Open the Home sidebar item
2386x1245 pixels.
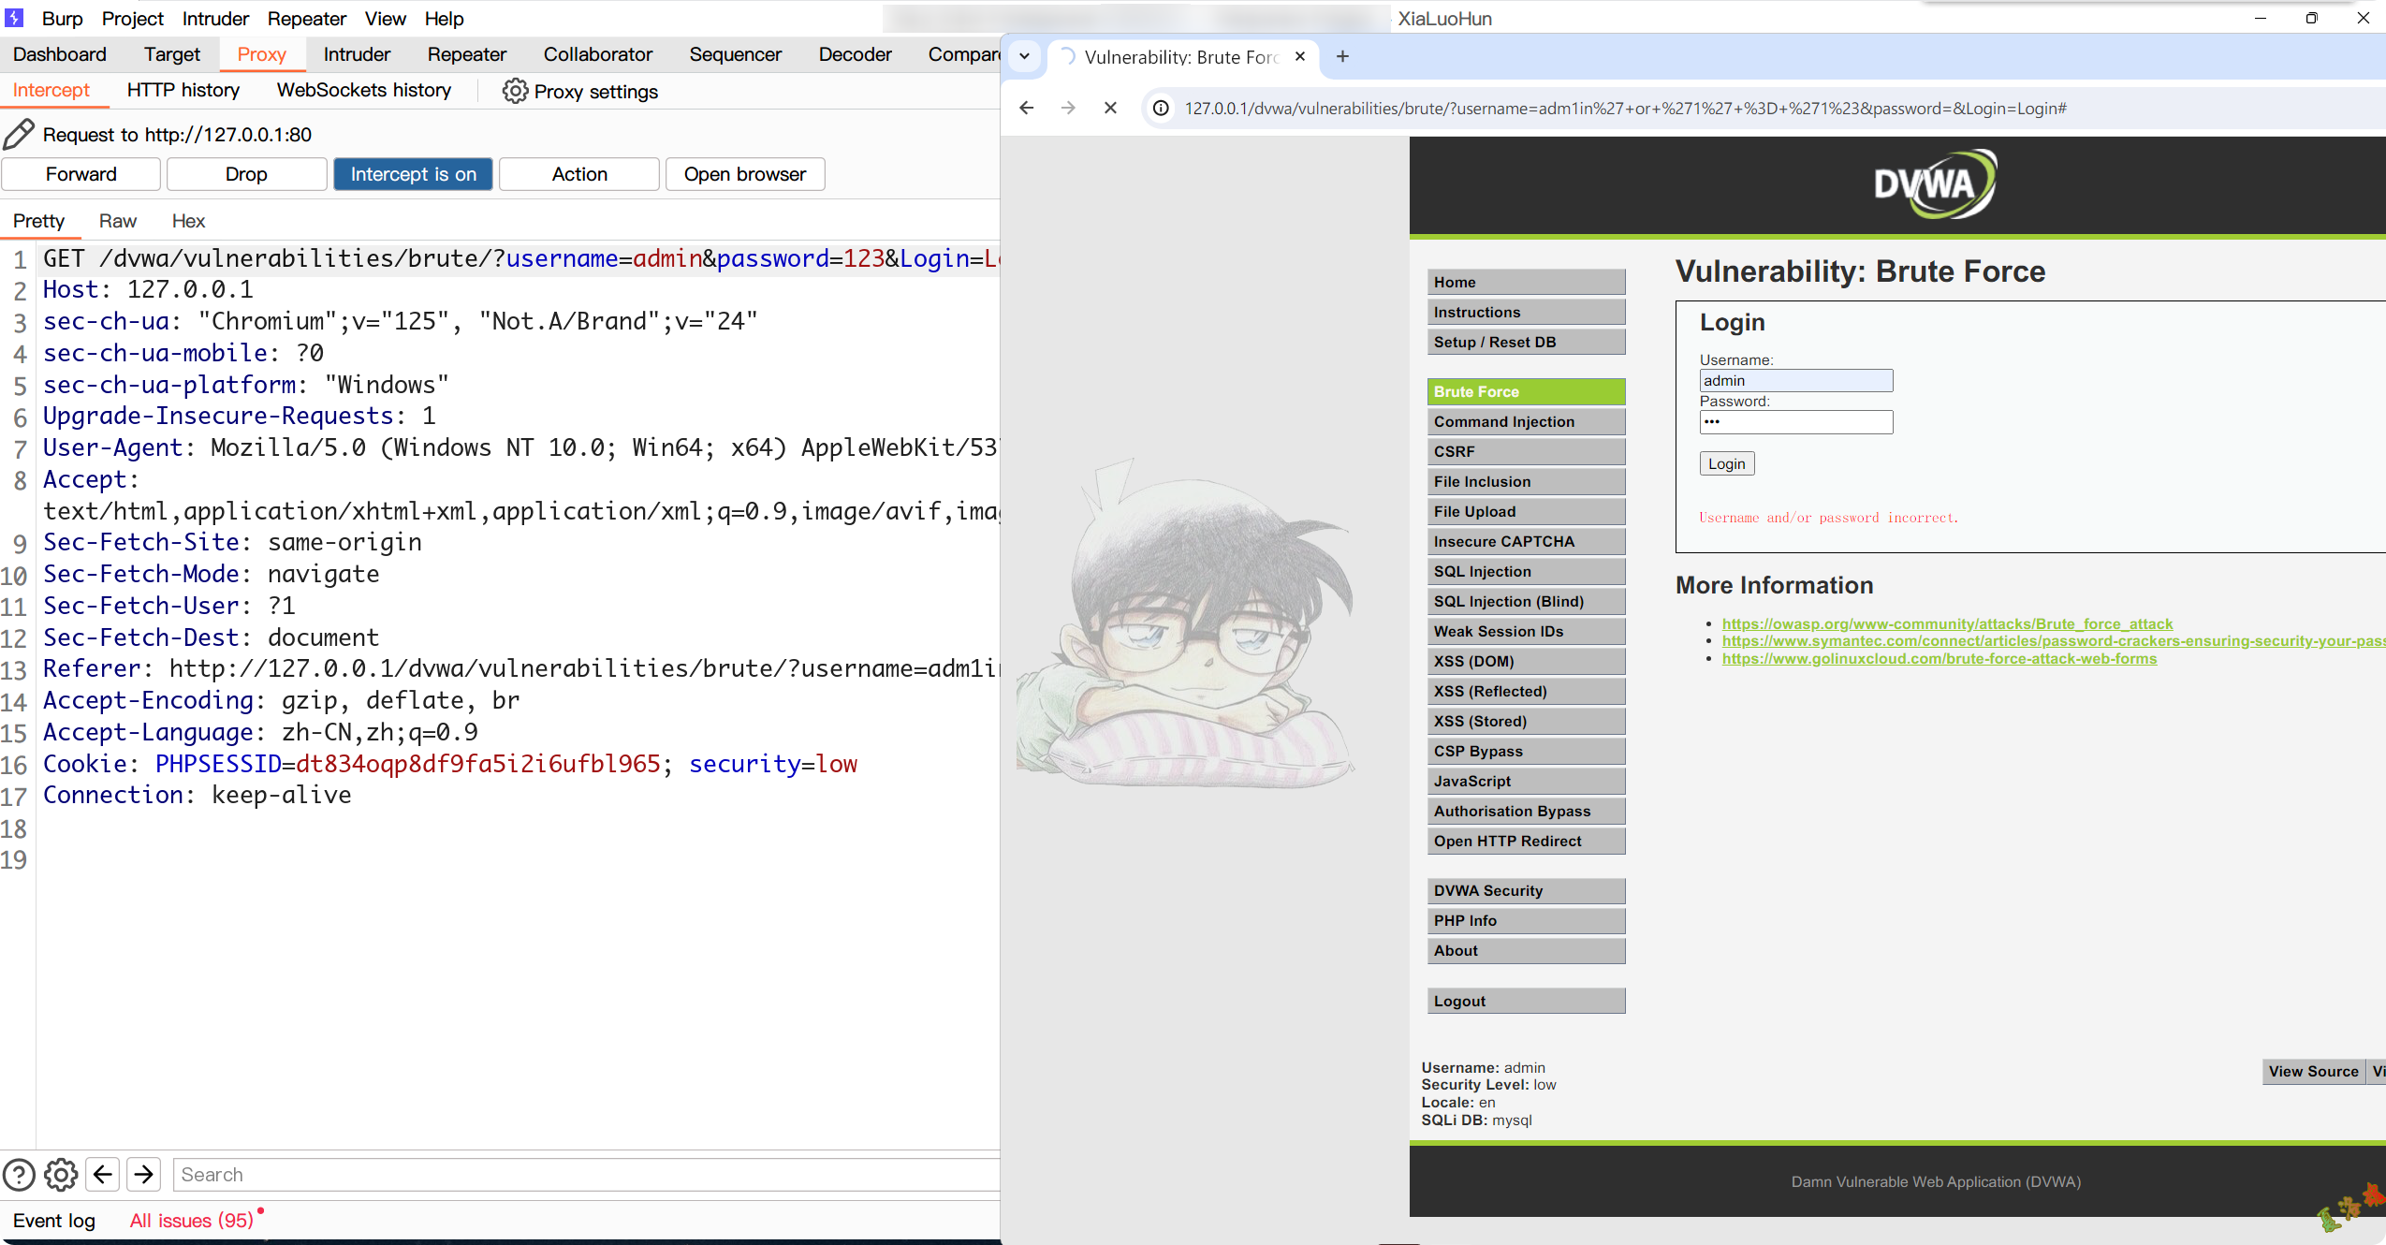(x=1526, y=282)
